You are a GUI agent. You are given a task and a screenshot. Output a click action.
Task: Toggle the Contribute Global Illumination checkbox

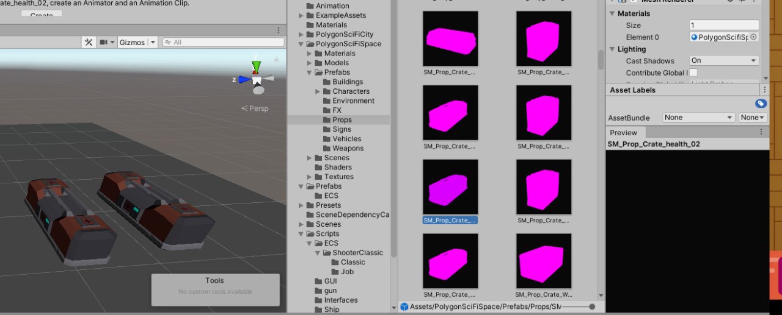click(693, 73)
